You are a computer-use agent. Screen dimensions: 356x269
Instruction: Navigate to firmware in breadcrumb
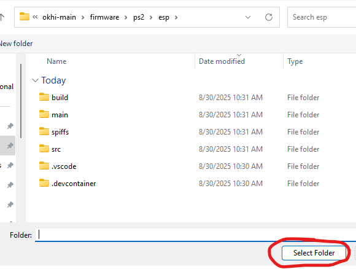click(104, 17)
